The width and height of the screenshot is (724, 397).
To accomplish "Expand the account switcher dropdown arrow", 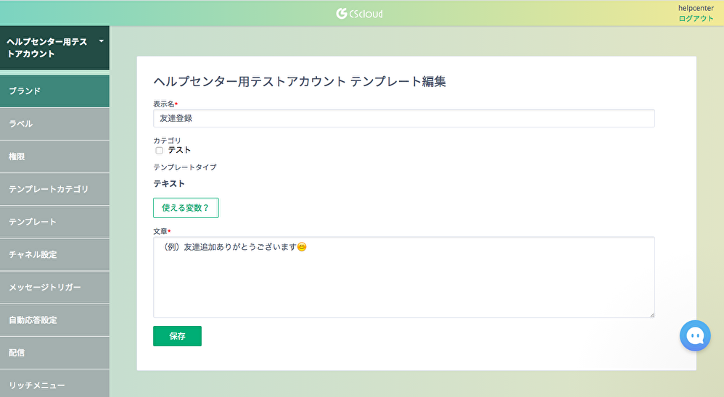I will click(x=101, y=41).
